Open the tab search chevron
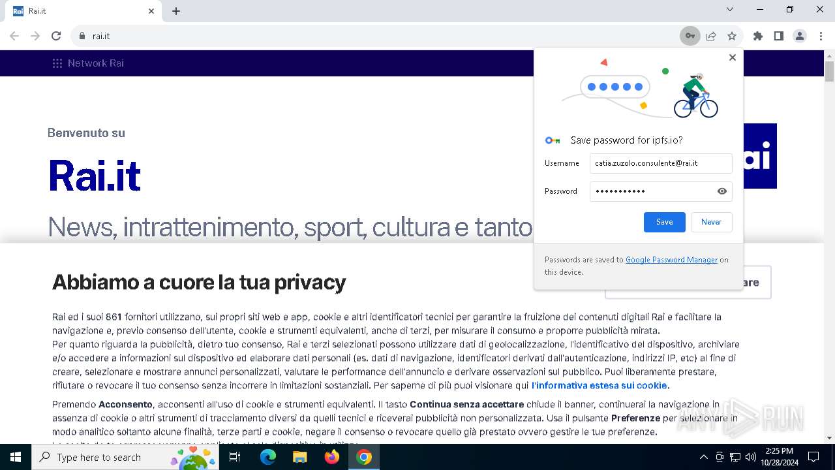835x470 pixels. 730,9
